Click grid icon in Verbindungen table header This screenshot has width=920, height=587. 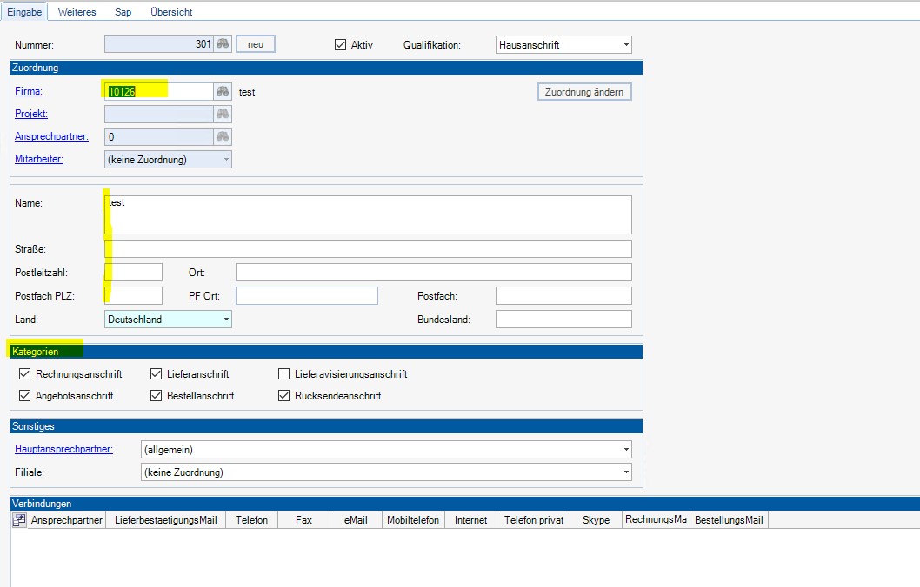pos(19,520)
